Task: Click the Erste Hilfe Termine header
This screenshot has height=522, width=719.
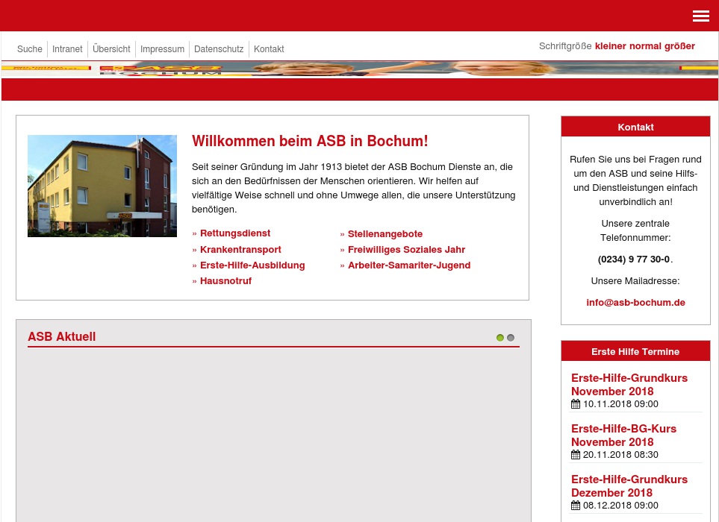Action: coord(635,351)
